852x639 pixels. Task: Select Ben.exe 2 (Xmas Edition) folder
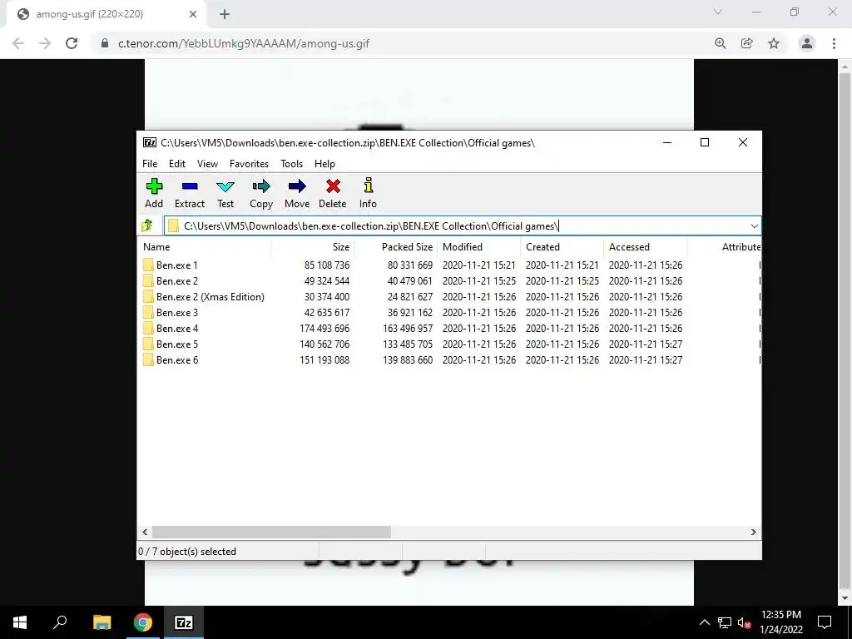[x=211, y=297]
